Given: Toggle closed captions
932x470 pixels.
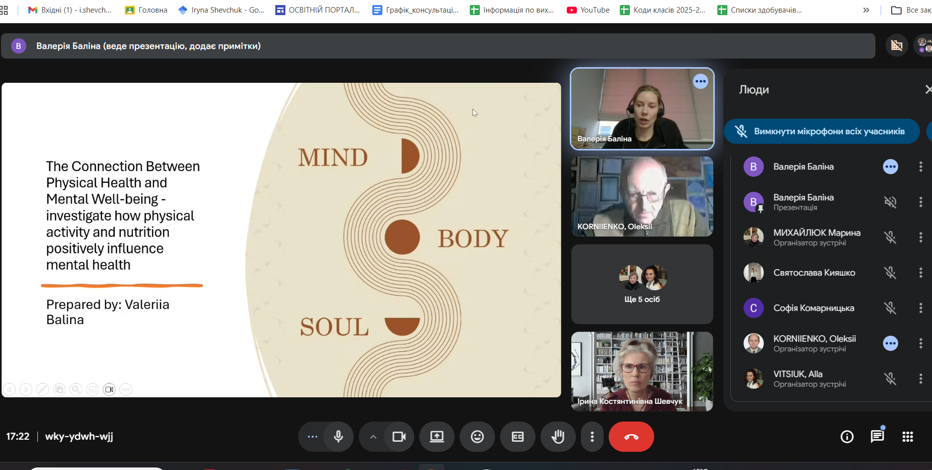Looking at the screenshot, I should (x=517, y=437).
